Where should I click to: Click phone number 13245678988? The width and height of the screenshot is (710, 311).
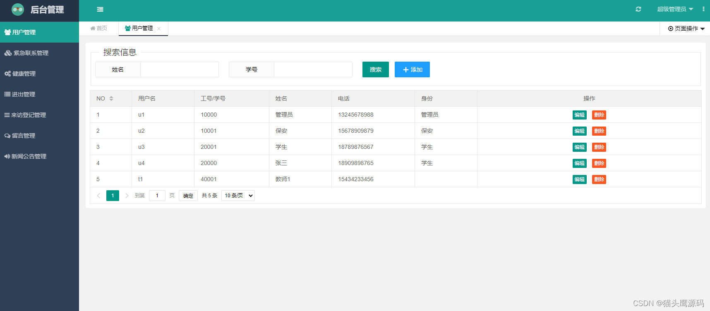pos(356,115)
